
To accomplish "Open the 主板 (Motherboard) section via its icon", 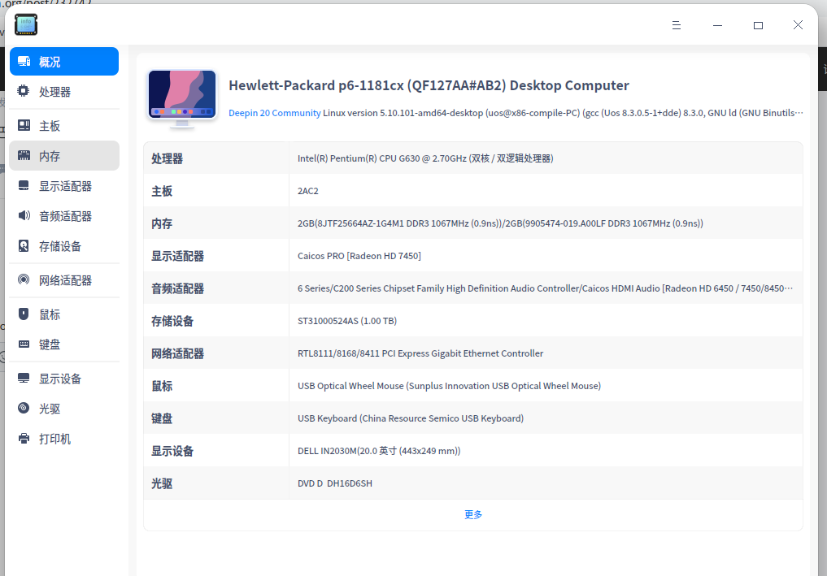I will [x=25, y=123].
